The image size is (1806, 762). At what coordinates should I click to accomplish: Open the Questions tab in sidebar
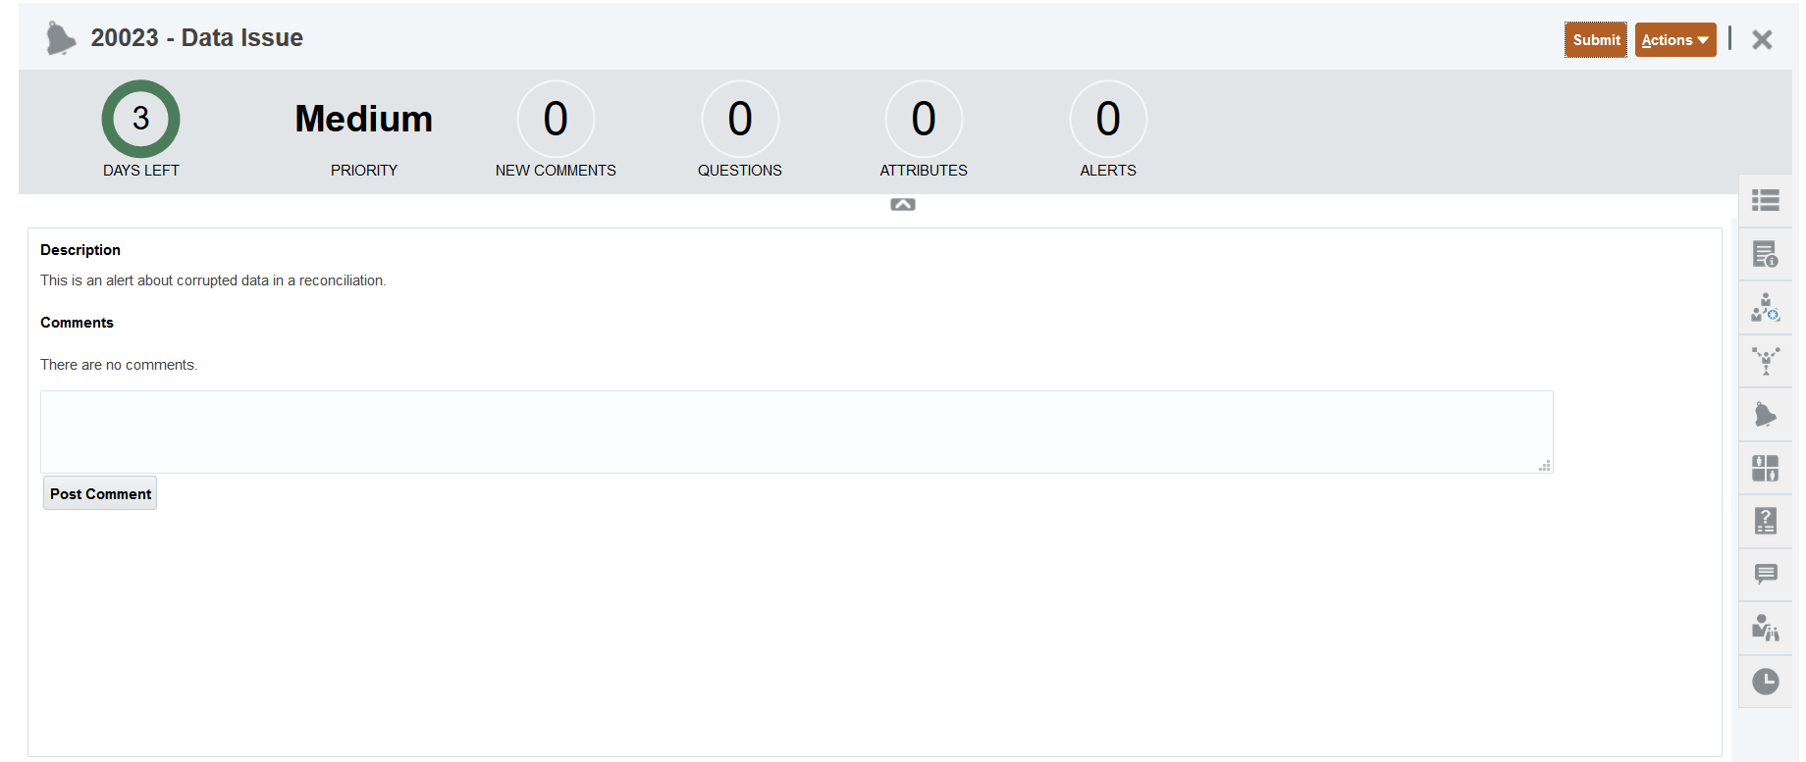1765,521
